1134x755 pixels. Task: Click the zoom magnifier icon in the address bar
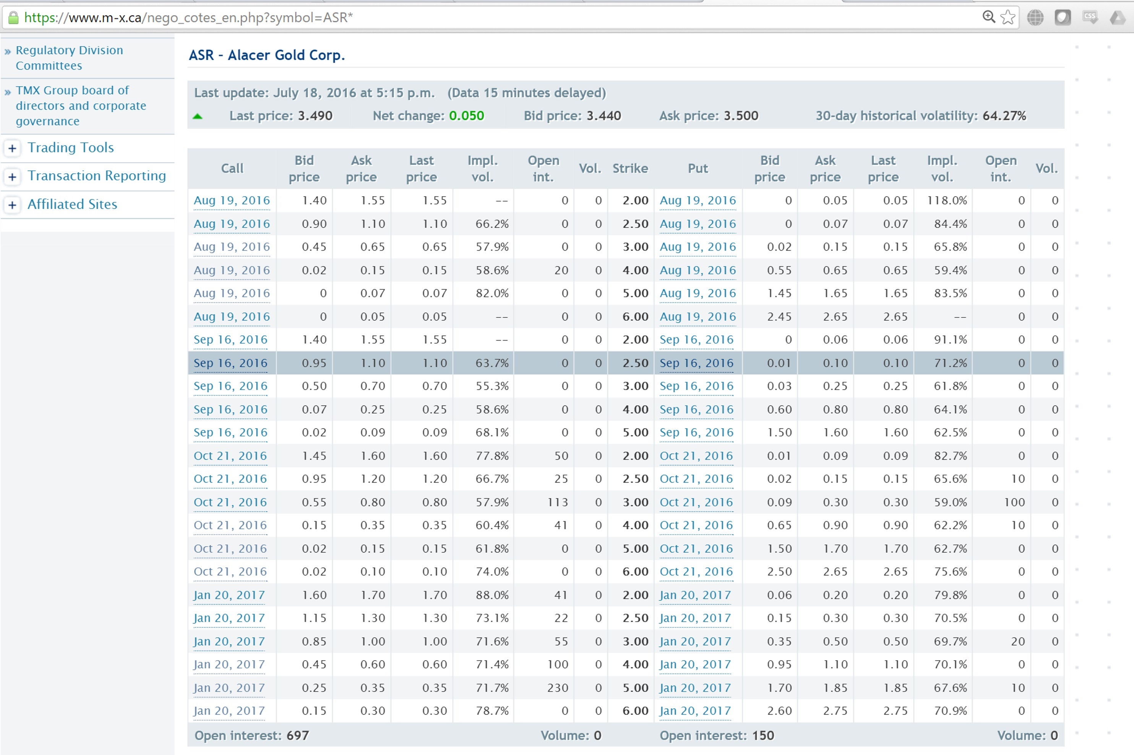988,17
